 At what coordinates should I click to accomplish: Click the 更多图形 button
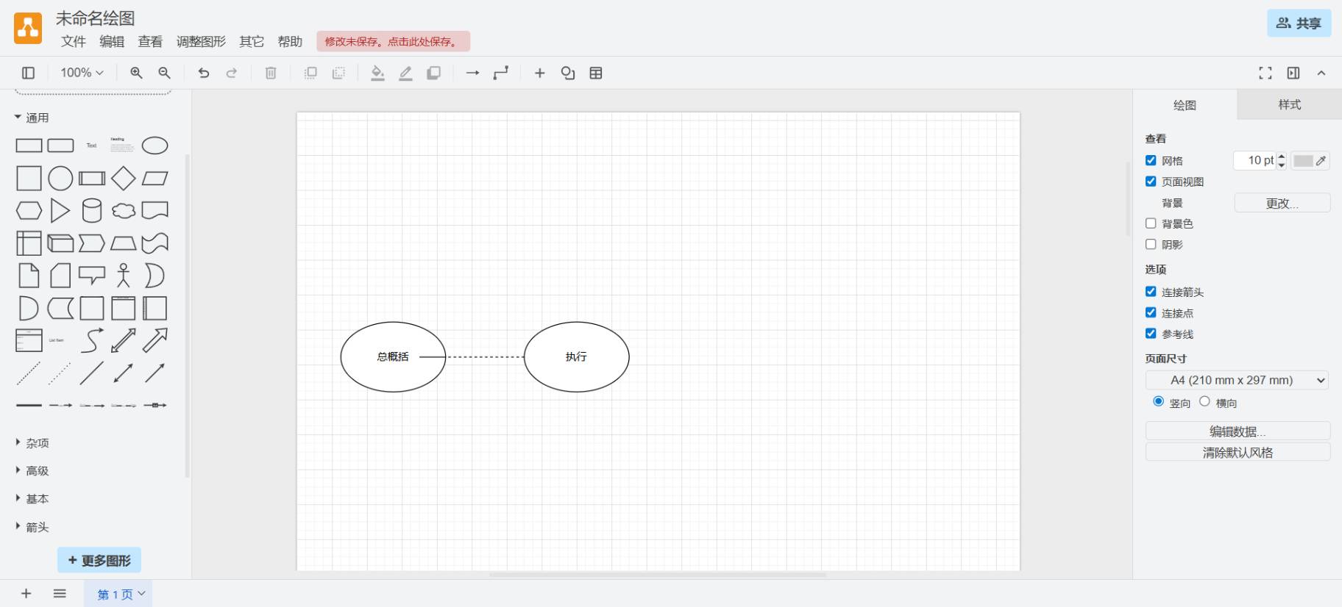[x=99, y=560]
